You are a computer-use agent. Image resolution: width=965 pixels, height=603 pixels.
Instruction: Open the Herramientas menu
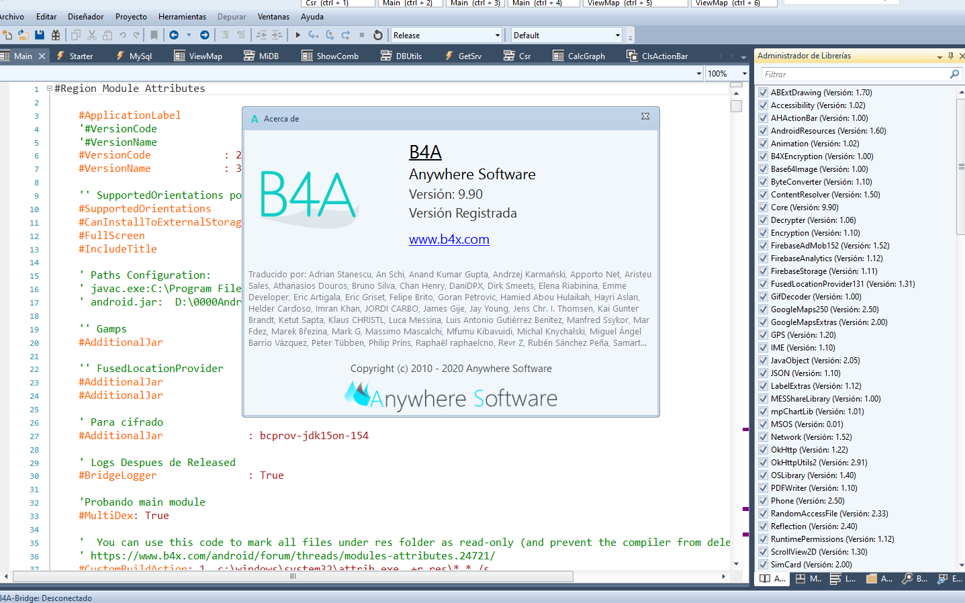(182, 16)
